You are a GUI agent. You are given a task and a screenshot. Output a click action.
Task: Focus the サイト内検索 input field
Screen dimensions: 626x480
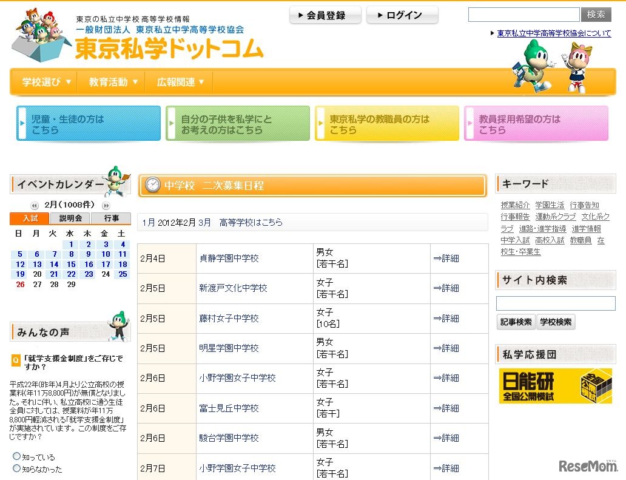[556, 303]
